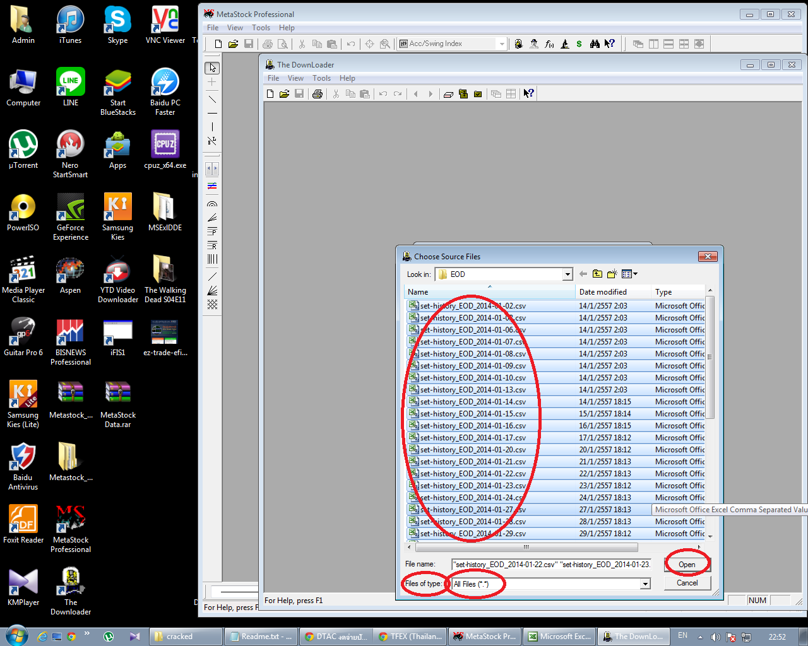Click the context help arrow icon in MetaStock toolbar
808x646 pixels.
[x=609, y=44]
